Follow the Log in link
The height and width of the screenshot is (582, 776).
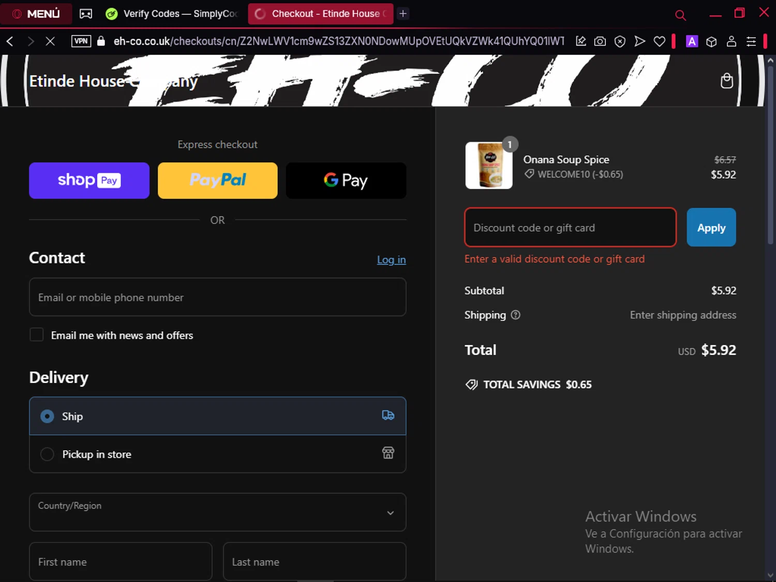click(x=391, y=260)
